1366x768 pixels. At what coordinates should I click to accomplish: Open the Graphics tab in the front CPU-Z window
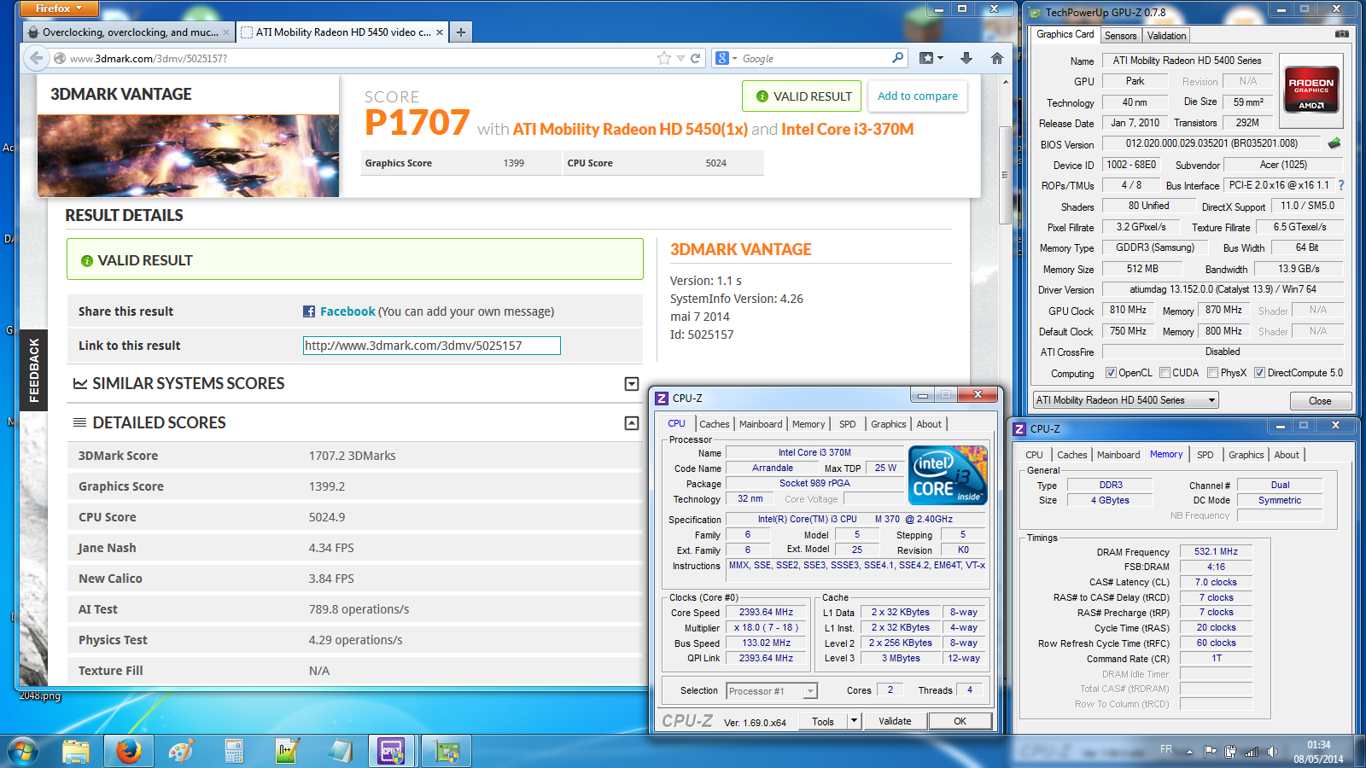click(x=889, y=424)
